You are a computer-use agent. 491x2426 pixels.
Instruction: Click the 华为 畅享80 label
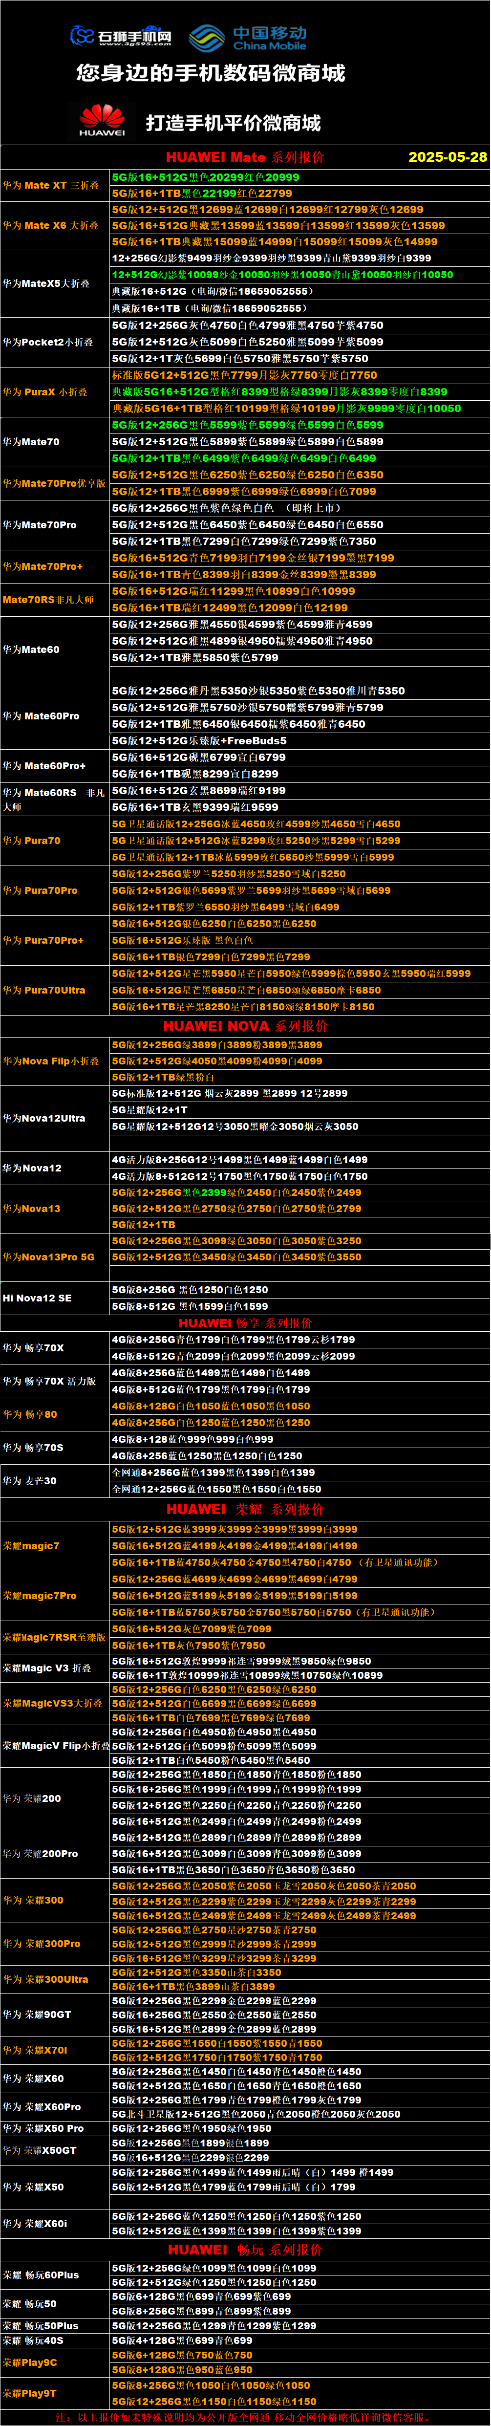[29, 1413]
